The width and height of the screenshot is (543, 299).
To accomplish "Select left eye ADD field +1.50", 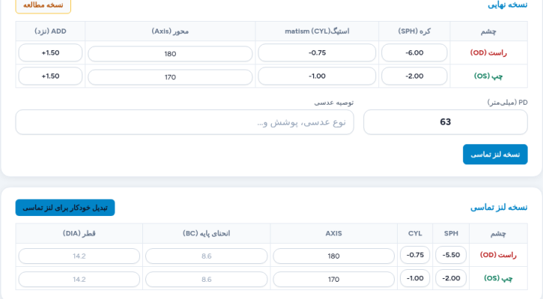I will (50, 76).
